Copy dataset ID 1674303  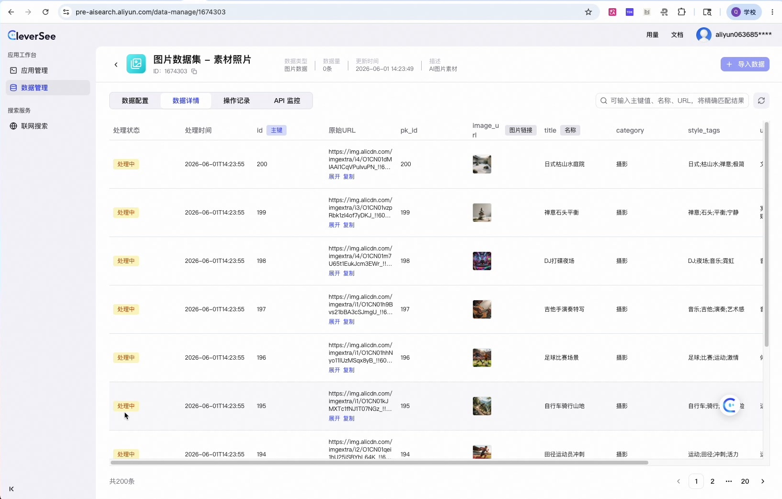(x=194, y=71)
